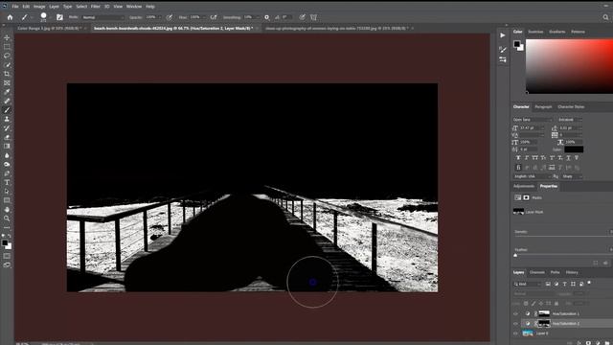613x345 pixels.
Task: Toggle pressure for opacity button
Action: click(170, 17)
